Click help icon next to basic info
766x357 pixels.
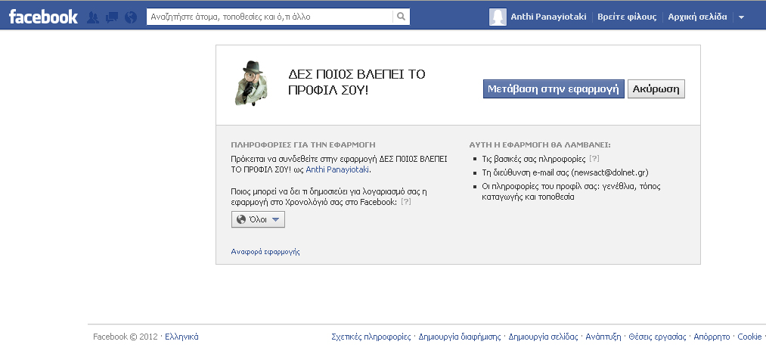(x=594, y=159)
